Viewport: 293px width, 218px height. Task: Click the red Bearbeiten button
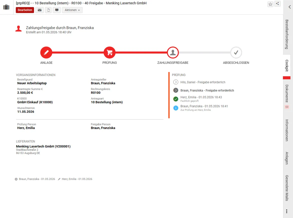(25, 10)
